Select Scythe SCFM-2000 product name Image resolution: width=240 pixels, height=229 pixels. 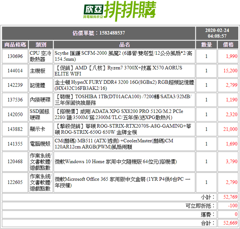123,56
